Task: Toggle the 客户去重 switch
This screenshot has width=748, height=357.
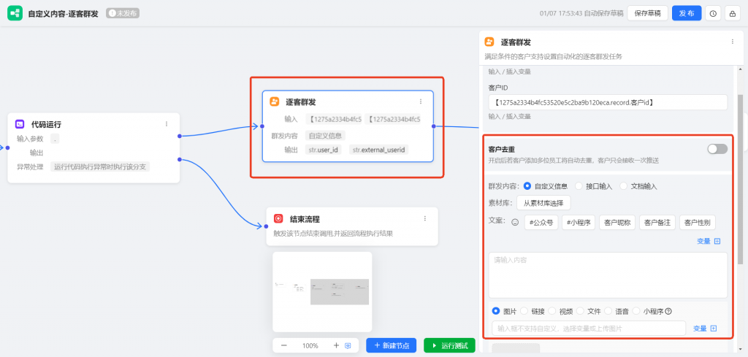Action: (717, 149)
